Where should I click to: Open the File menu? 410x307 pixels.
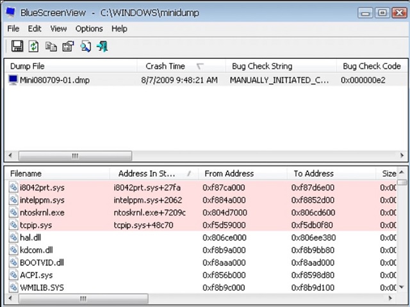[x=13, y=28]
